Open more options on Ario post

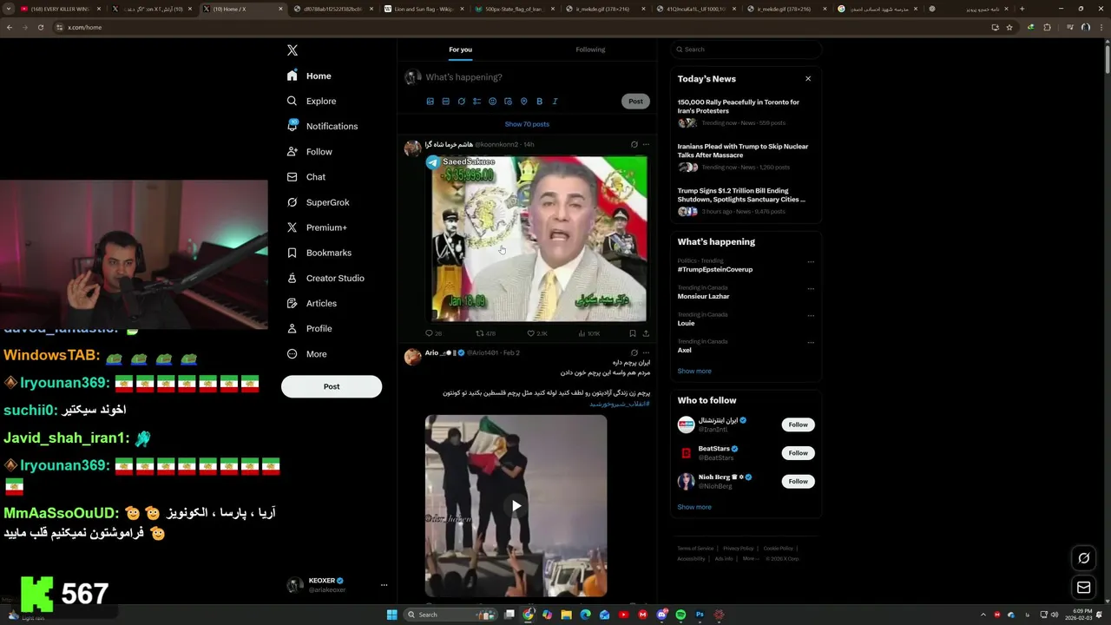point(646,352)
